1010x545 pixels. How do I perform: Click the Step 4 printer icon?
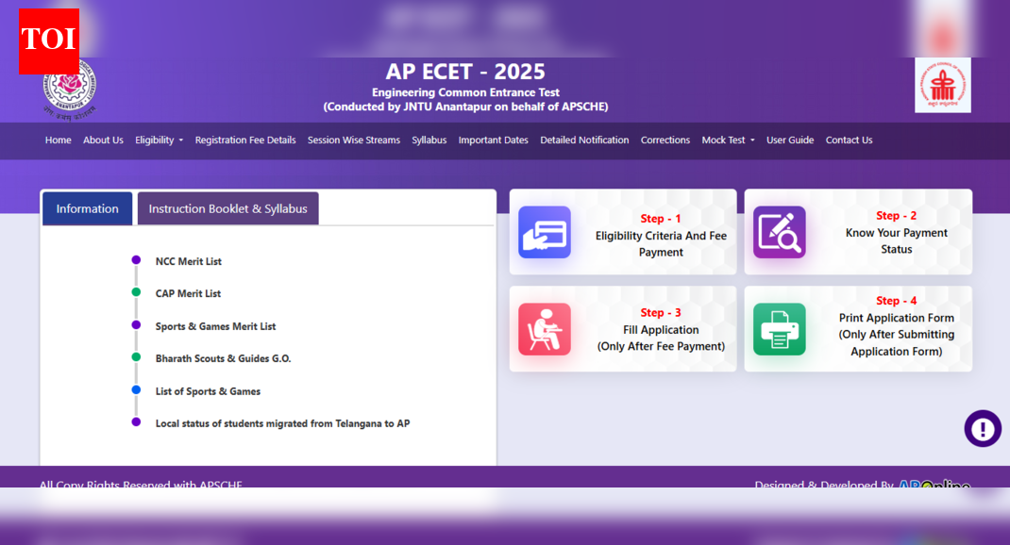(779, 329)
